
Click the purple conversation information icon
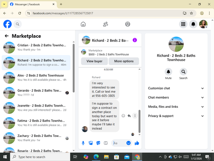135,40
